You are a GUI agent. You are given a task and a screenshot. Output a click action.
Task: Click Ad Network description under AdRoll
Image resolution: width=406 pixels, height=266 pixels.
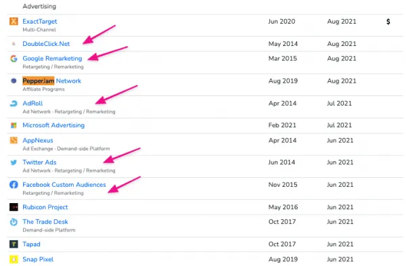coord(69,112)
